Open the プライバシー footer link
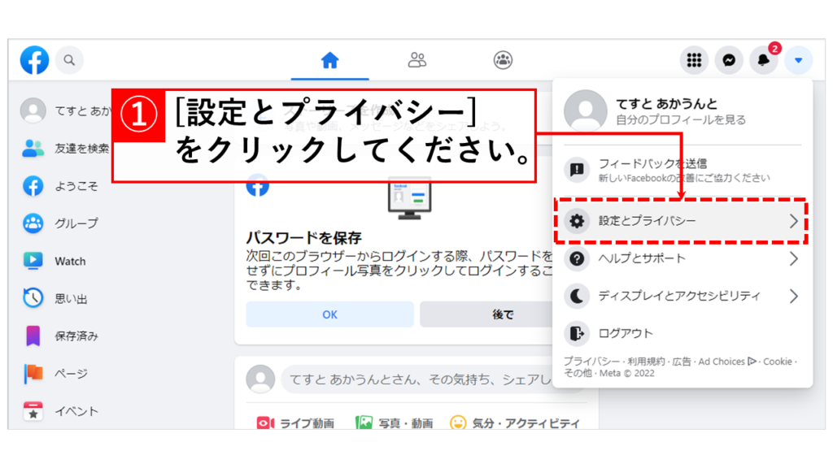 (591, 362)
